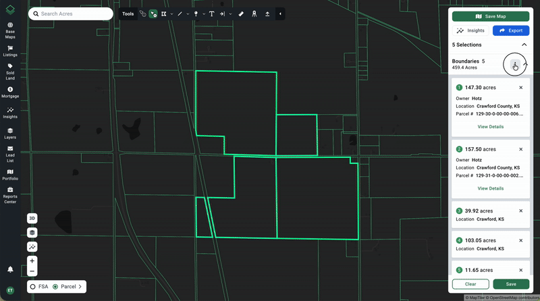
Task: Click the Export button
Action: [510, 30]
